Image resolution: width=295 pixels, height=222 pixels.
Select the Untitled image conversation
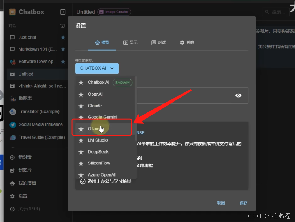[x=37, y=74]
